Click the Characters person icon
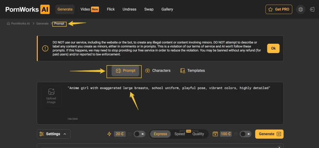Viewport: 319px width, 148px height. [147, 70]
